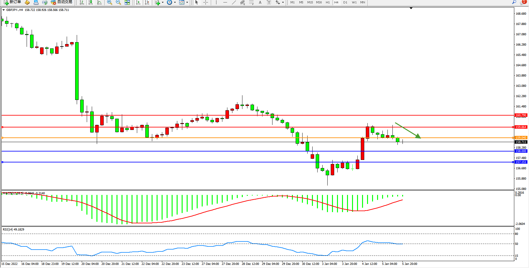Choose the horizontal line tool
Viewport: 529px width, 268px height.
point(225,2)
